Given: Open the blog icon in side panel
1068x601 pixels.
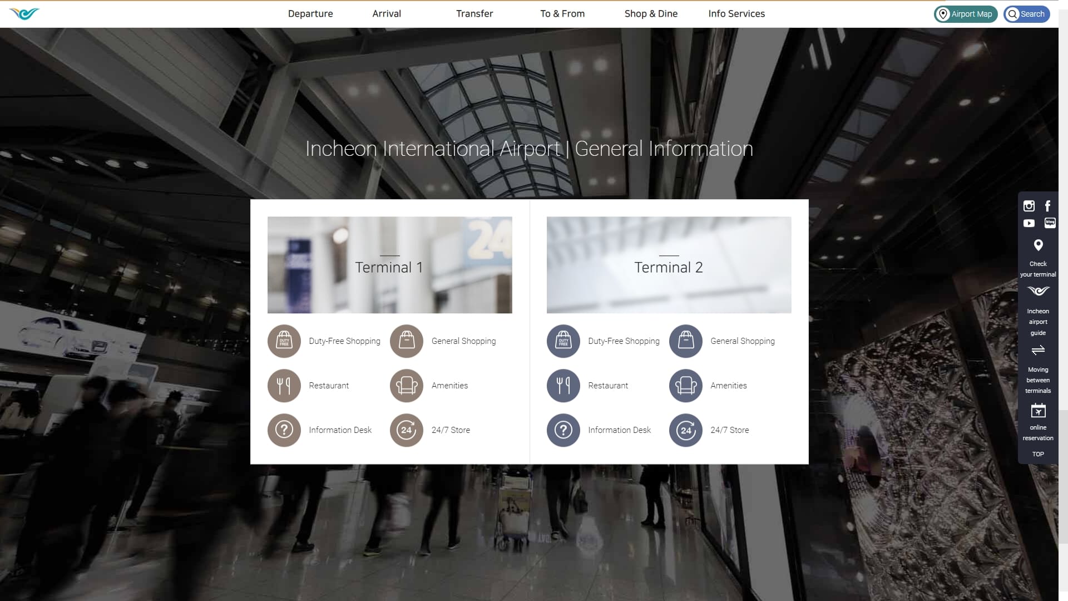Looking at the screenshot, I should (1050, 223).
